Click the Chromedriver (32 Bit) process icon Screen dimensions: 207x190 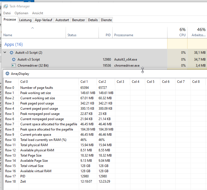14,66
